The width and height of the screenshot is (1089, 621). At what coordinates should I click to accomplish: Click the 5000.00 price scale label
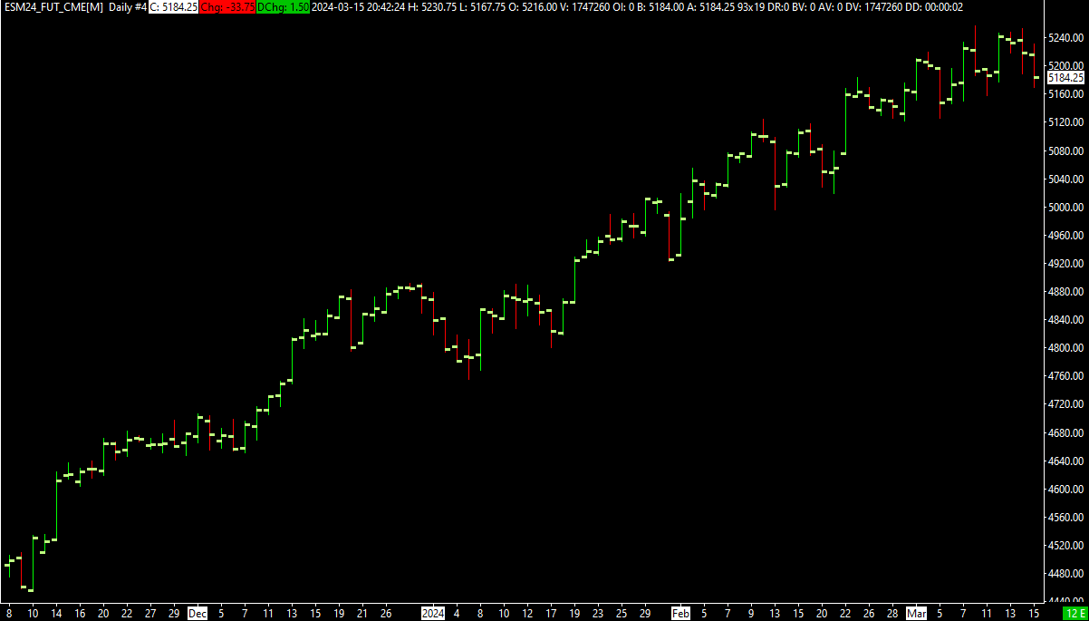pos(1066,208)
